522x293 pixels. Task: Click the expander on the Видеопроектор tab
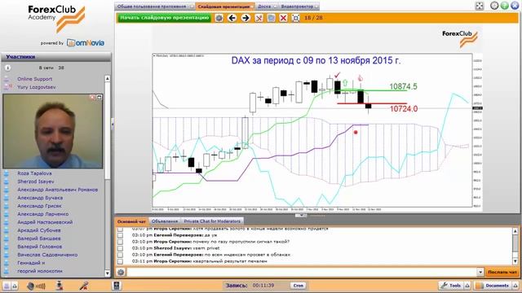[x=316, y=7]
